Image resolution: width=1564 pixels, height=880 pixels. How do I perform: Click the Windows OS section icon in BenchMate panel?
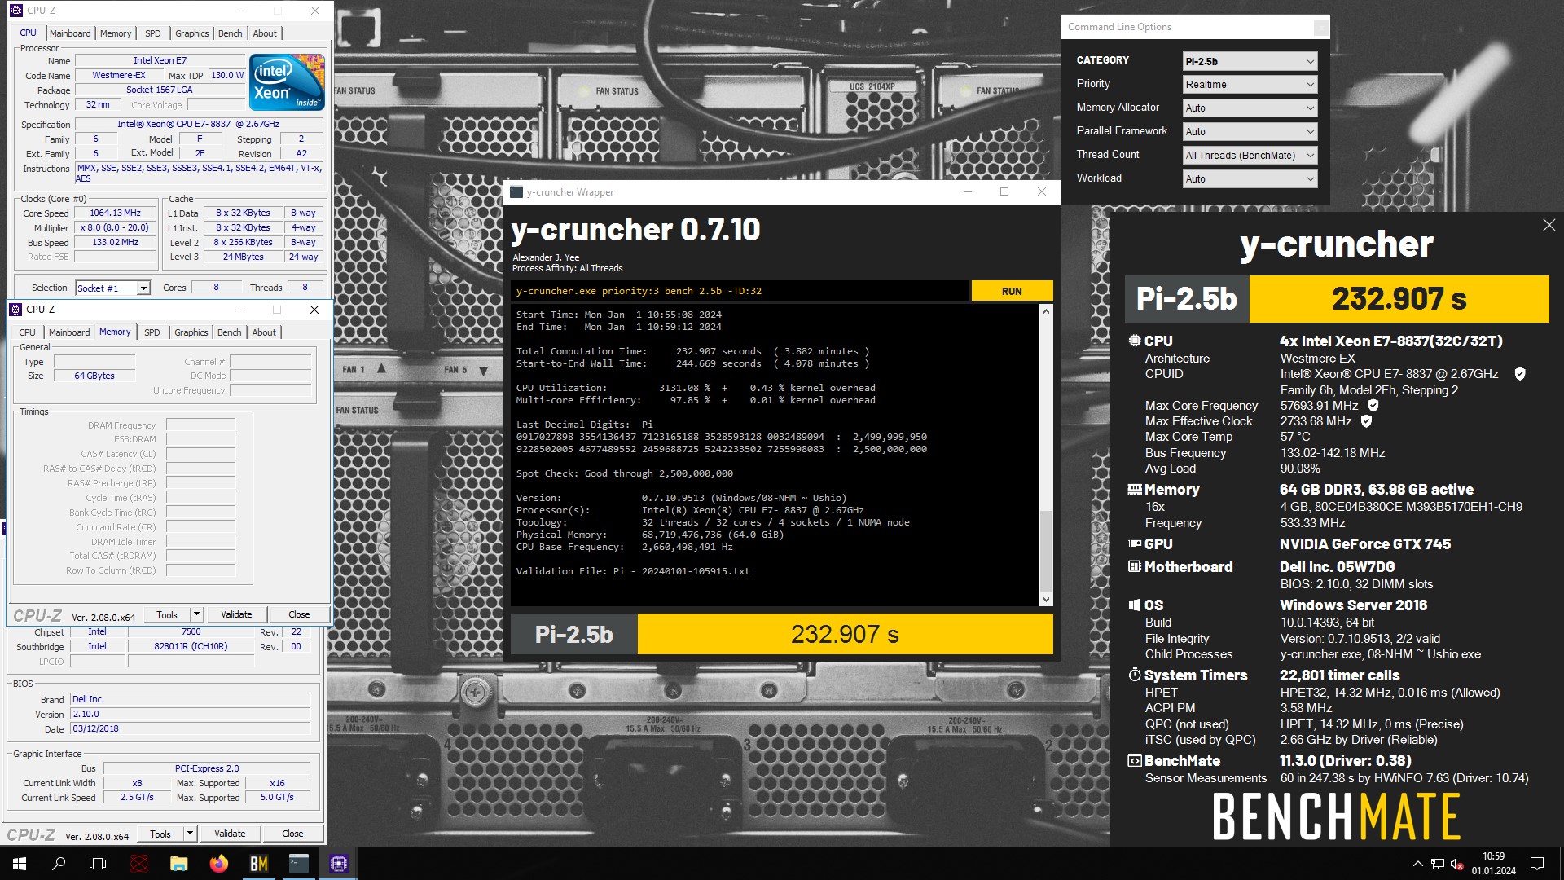1135,605
